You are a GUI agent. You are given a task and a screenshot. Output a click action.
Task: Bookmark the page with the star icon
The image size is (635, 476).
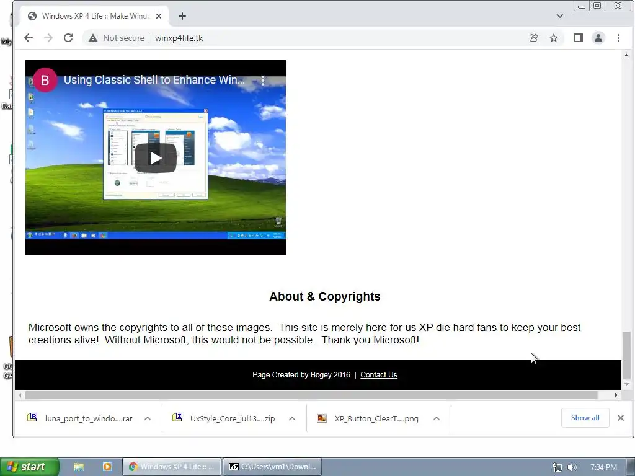click(554, 38)
